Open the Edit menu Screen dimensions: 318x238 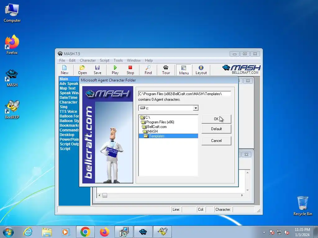[72, 60]
